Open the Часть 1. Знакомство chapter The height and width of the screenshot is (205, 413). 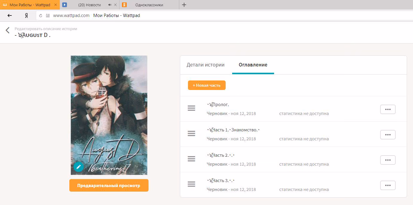point(233,130)
